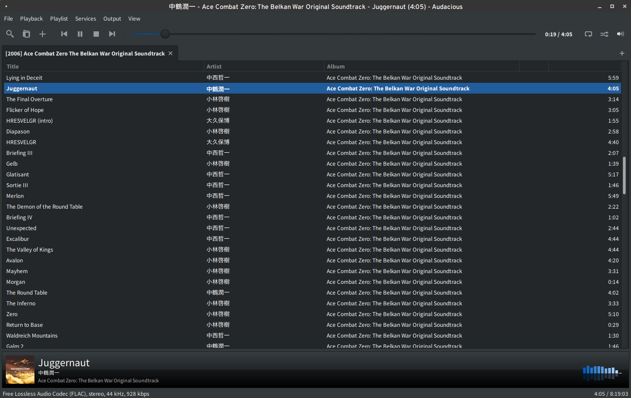Open the volume control speaker icon
Image resolution: width=631 pixels, height=398 pixels.
[620, 34]
